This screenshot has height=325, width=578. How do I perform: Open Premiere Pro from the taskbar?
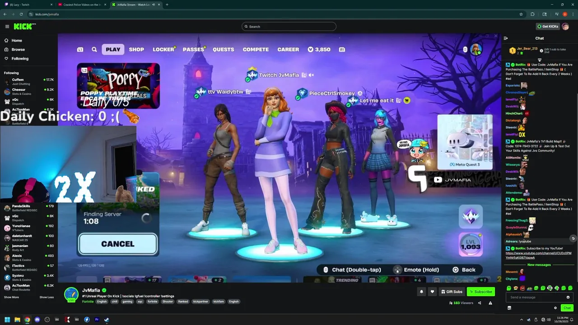point(97,320)
